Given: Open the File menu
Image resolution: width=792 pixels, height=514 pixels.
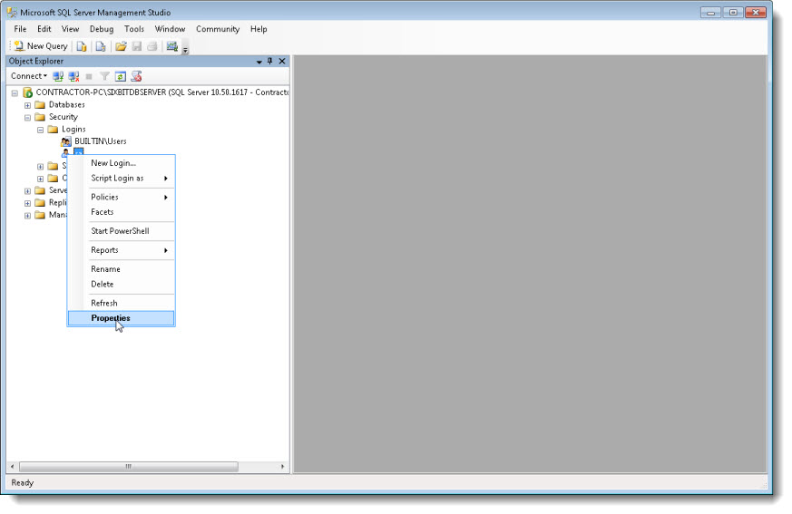Looking at the screenshot, I should [x=20, y=29].
